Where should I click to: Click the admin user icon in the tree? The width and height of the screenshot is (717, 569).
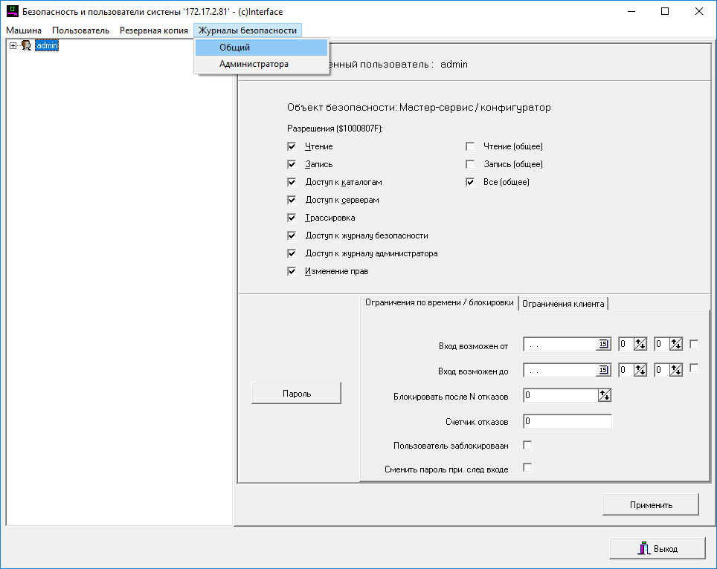[x=26, y=46]
